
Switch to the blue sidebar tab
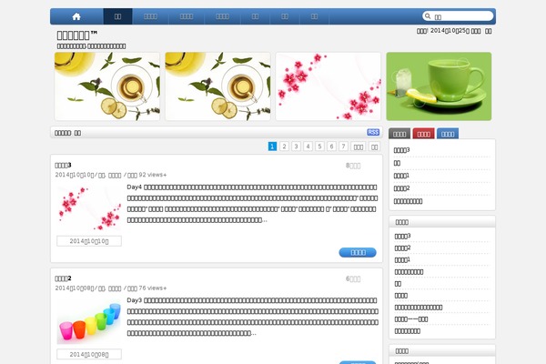coord(448,134)
